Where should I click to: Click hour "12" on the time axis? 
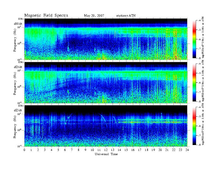pos(106,150)
